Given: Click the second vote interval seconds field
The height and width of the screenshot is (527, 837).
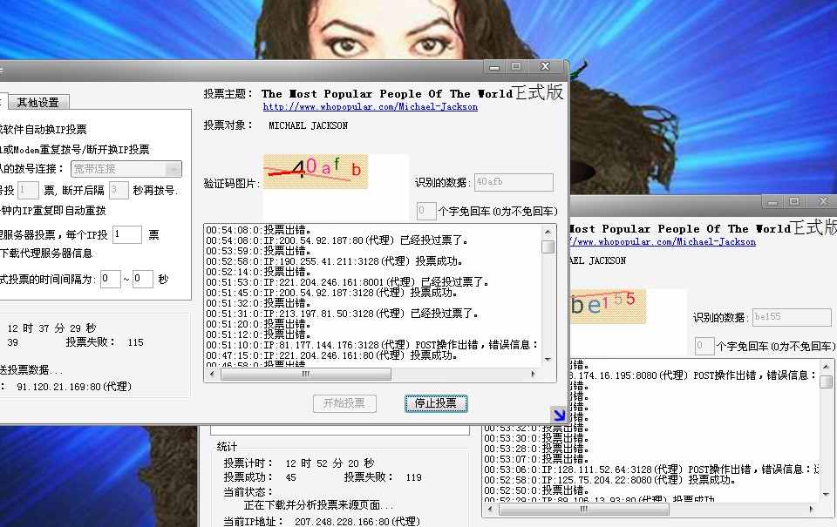Looking at the screenshot, I should [x=143, y=279].
